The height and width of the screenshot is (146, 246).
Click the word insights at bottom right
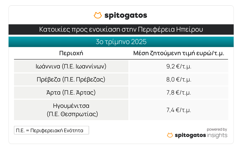217,135
